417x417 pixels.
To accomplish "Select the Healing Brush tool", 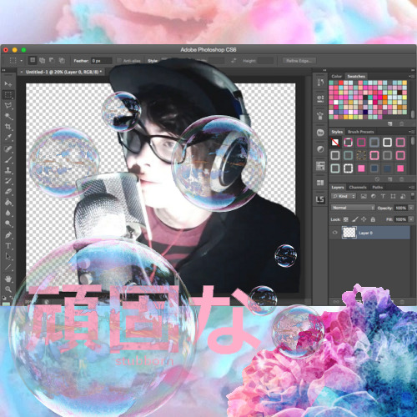I will 8,149.
